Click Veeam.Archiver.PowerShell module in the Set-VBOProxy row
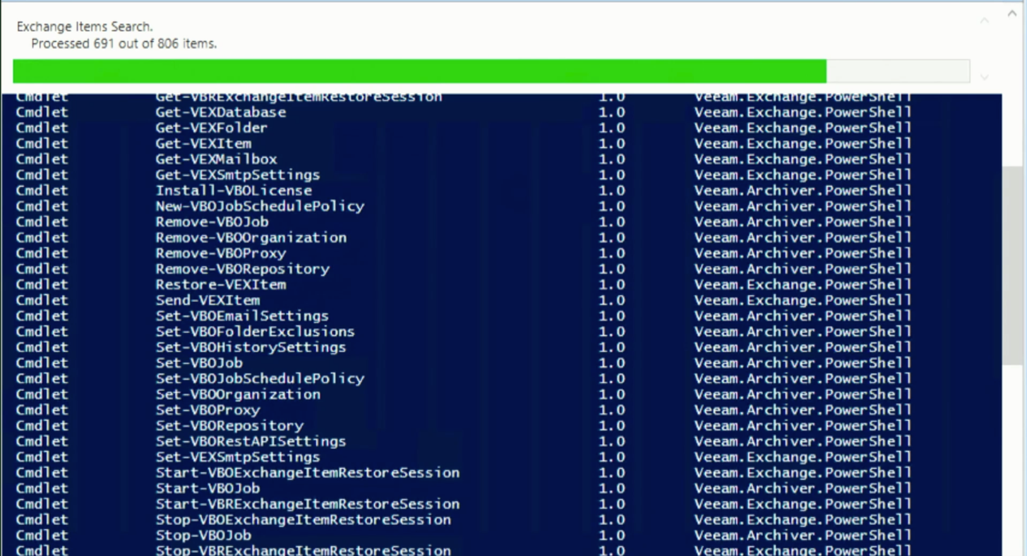 pos(803,410)
